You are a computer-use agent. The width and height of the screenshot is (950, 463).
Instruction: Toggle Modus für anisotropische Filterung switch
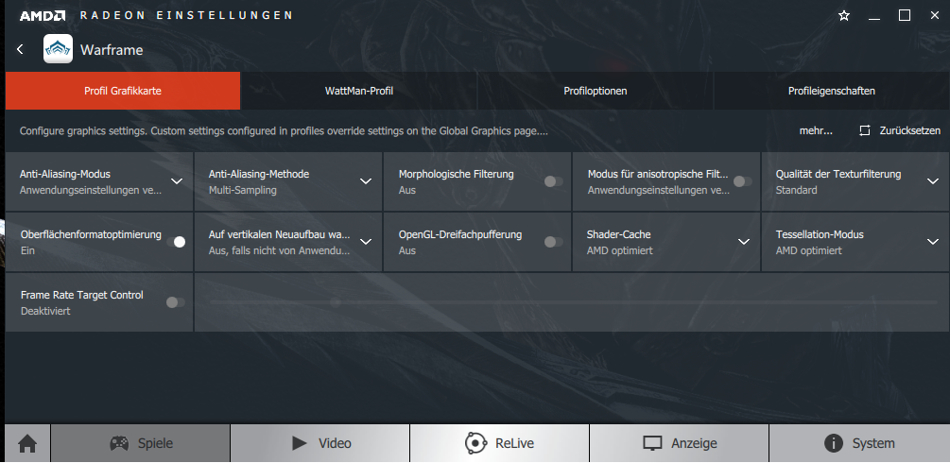(x=742, y=181)
